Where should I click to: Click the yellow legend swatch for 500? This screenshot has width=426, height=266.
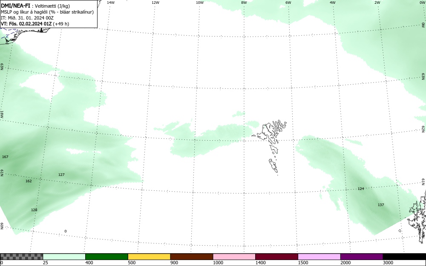pos(149,257)
